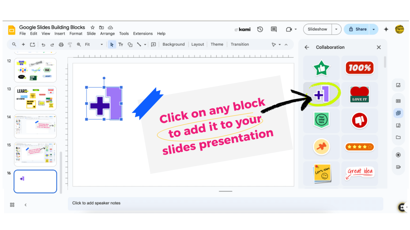Click the zoom magnifier icon
The width and height of the screenshot is (410, 230).
[x=79, y=45]
